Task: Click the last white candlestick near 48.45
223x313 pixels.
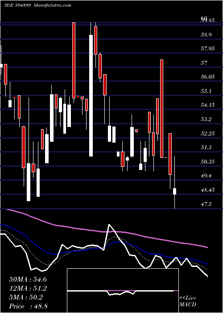Action: point(175,191)
